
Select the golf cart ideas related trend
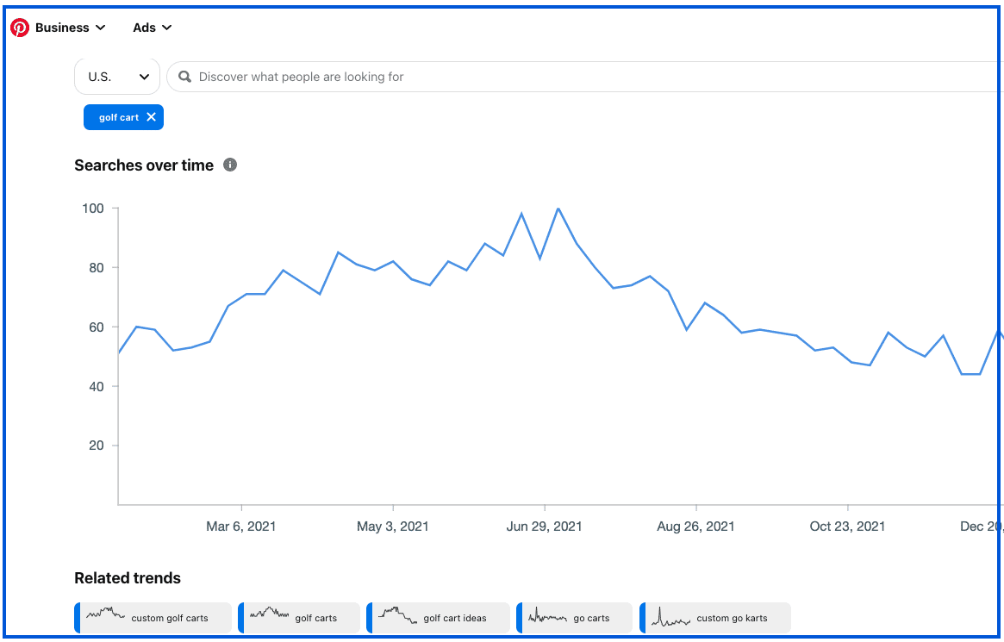(x=438, y=618)
